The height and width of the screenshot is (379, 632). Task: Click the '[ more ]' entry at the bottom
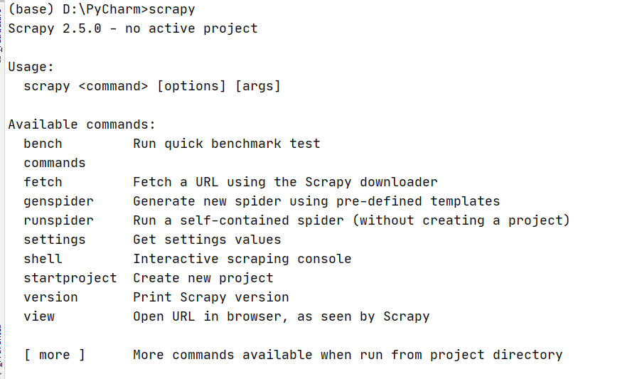pyautogui.click(x=55, y=355)
